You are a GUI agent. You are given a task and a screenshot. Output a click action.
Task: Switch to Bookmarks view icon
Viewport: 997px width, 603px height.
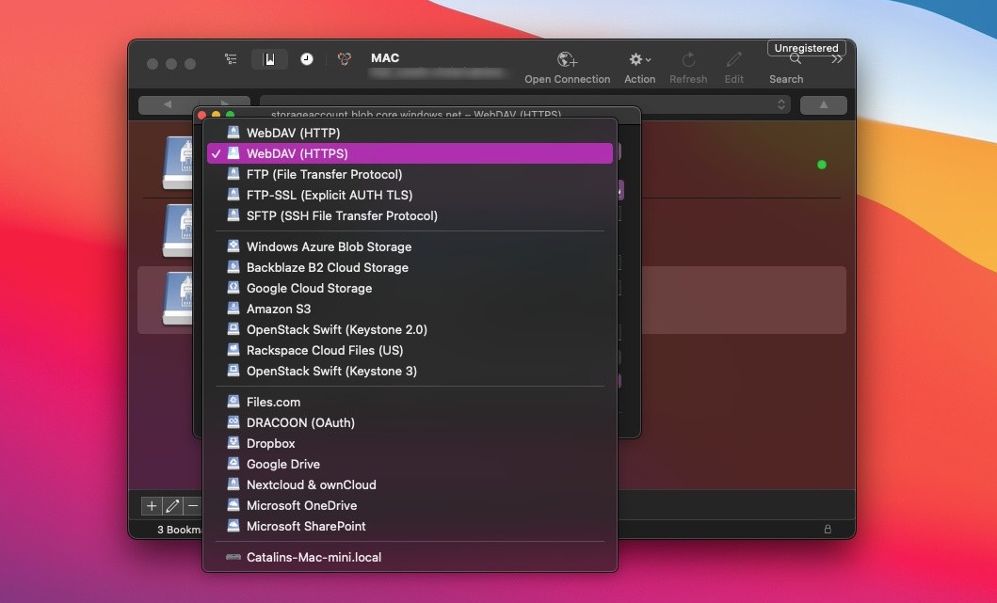[269, 59]
